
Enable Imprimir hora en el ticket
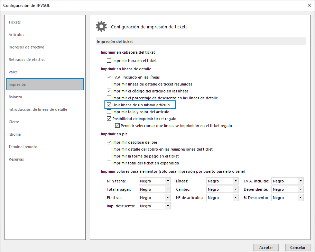109,60
